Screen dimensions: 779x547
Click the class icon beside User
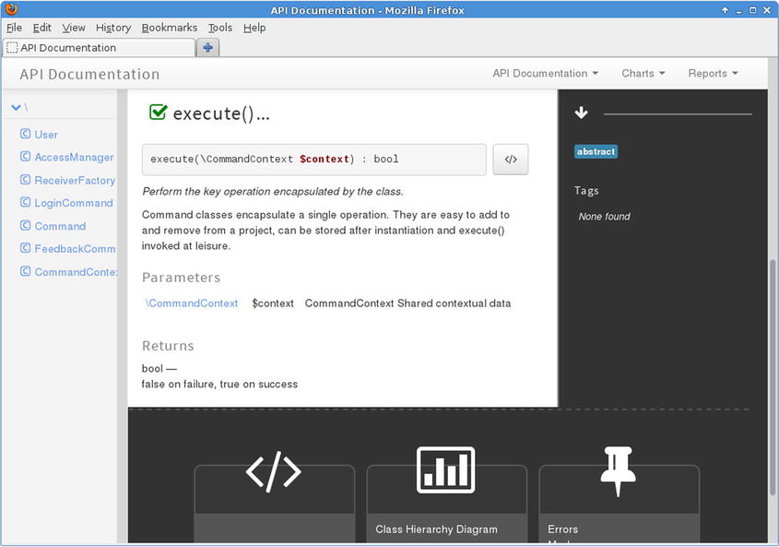pyautogui.click(x=25, y=134)
